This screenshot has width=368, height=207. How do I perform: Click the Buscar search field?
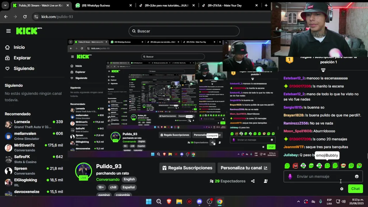coord(184,31)
